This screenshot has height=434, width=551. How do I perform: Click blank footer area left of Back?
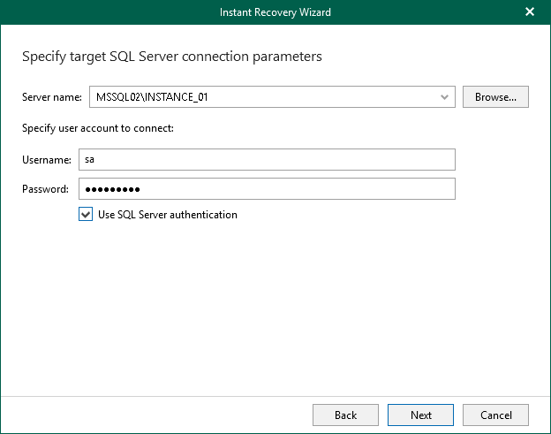click(x=159, y=415)
